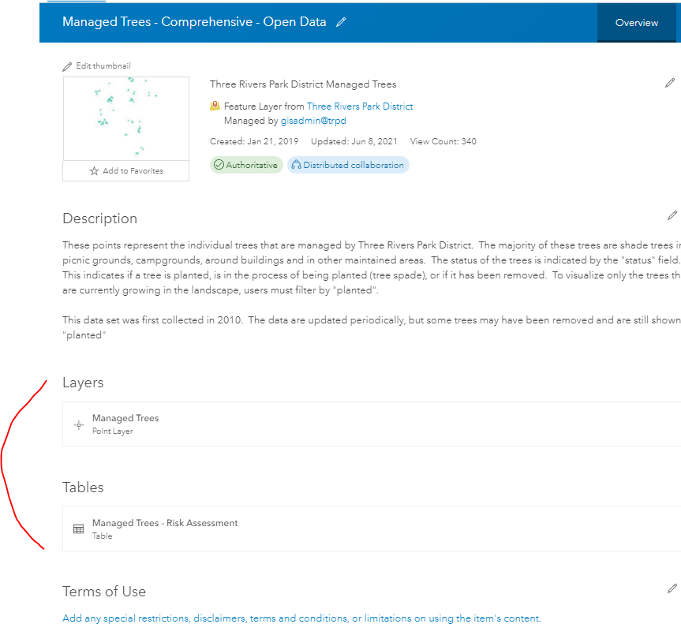Open Managed Trees - Risk Assessment table
Screen dimensions: 681x635
pos(372,529)
